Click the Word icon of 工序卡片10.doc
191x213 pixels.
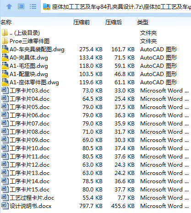5,148
